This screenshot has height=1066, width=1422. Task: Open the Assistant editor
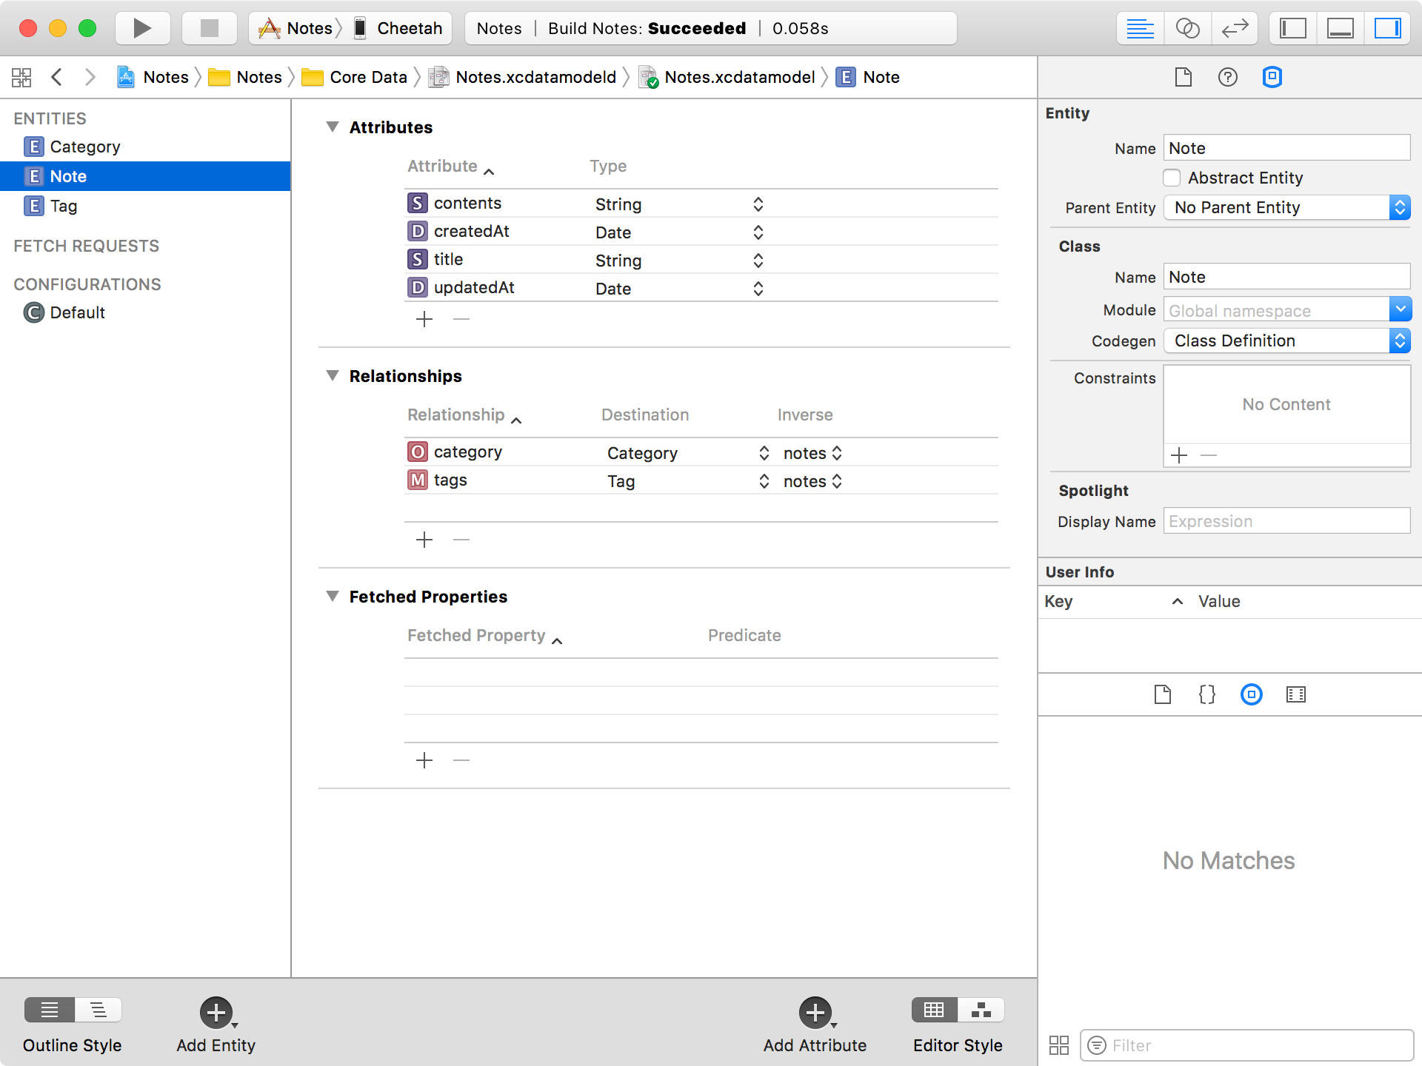pos(1187,28)
